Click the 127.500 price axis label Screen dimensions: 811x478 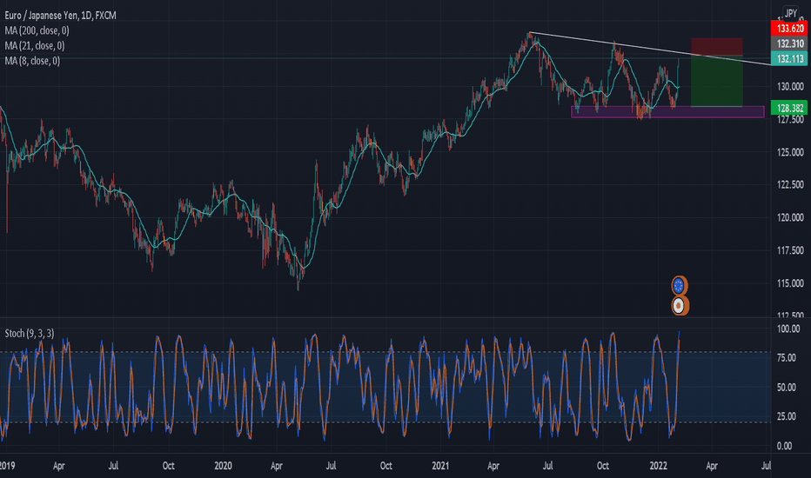(x=790, y=119)
